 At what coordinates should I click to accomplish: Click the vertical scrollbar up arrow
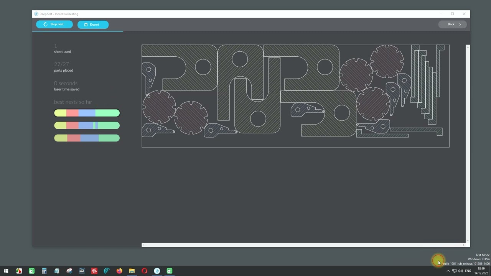(x=468, y=47)
